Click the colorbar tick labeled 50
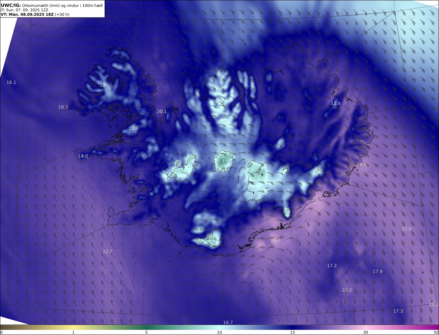 436,333
